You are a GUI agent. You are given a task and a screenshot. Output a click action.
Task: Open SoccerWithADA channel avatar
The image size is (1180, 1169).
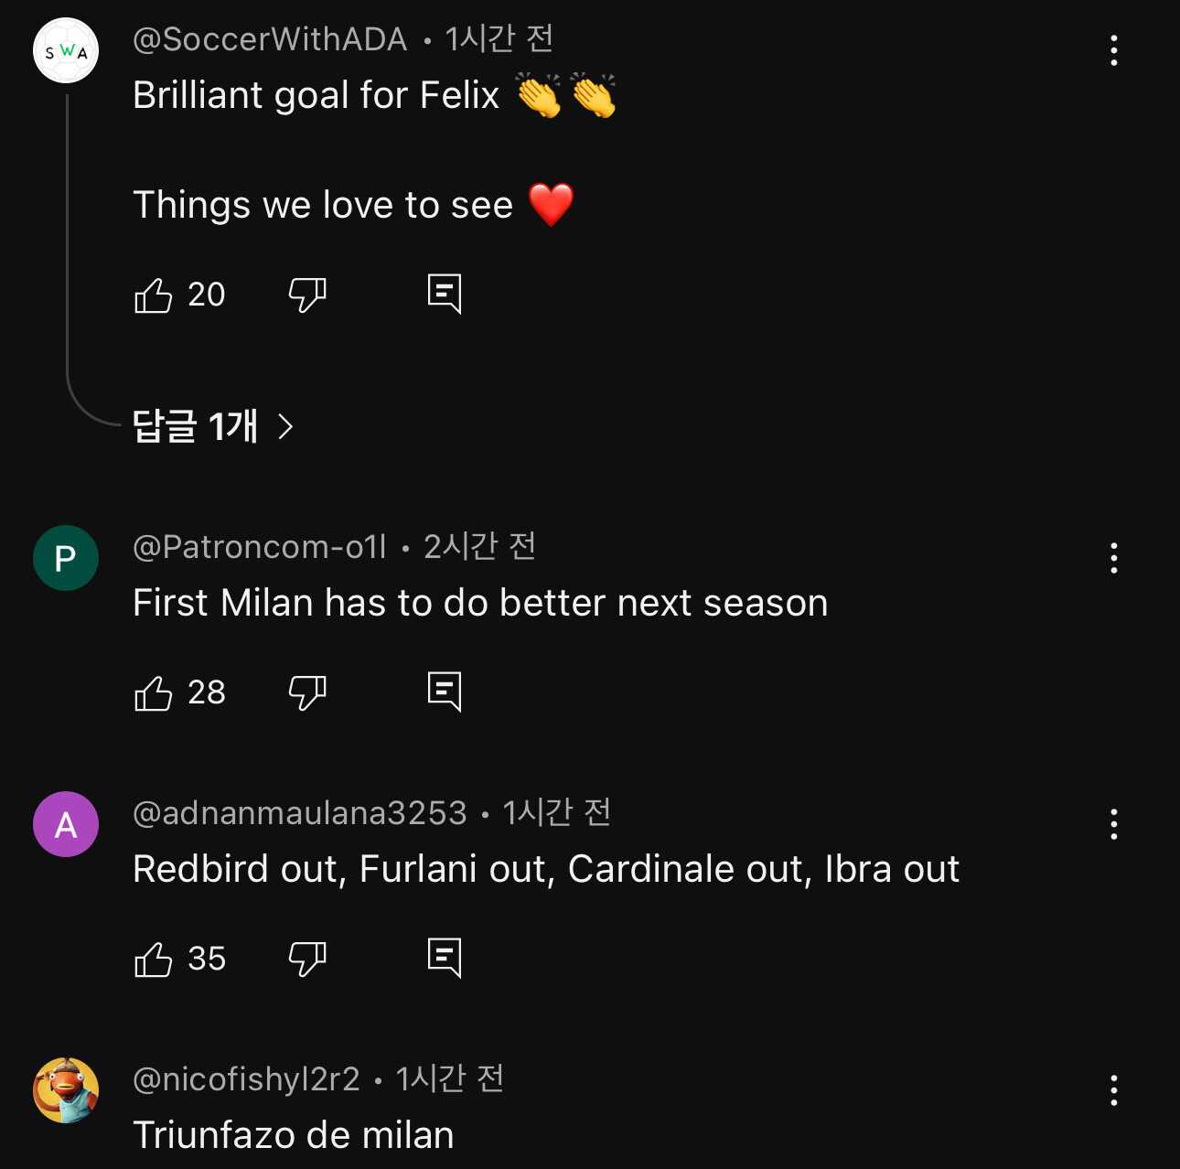(x=66, y=50)
